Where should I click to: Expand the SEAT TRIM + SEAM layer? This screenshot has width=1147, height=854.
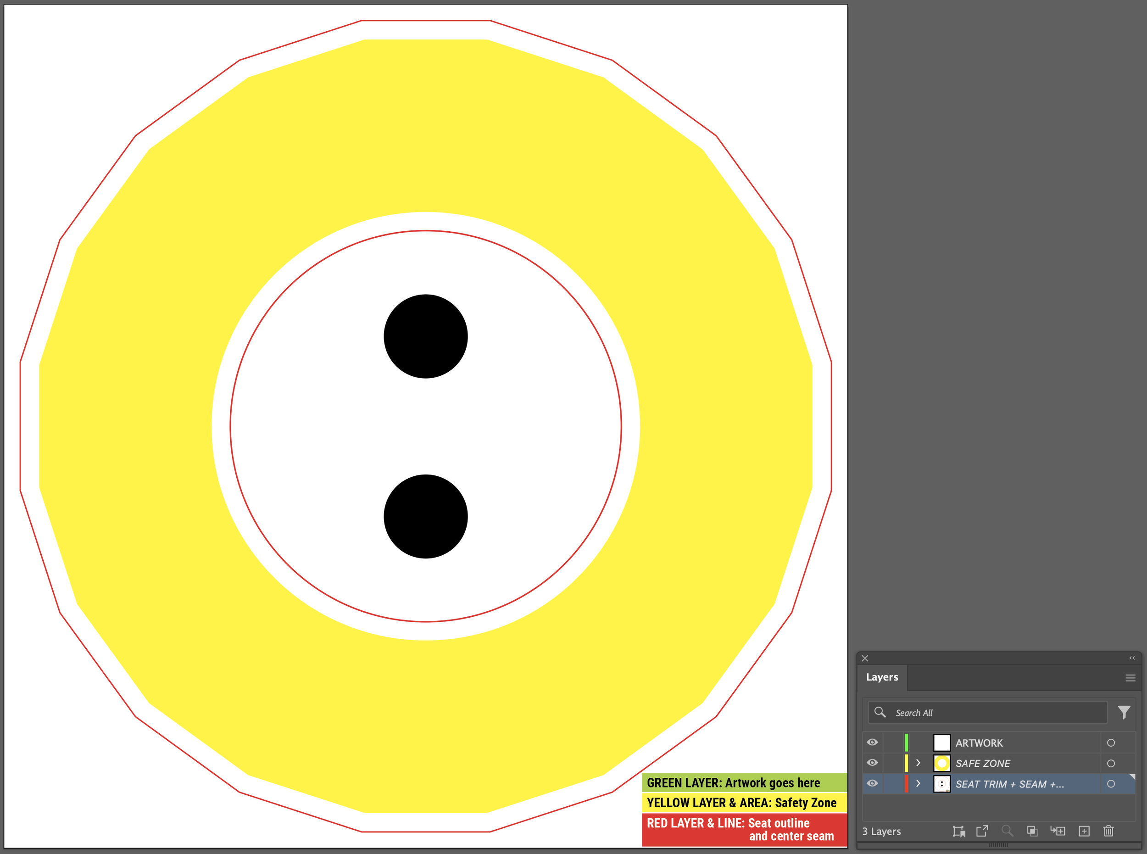coord(918,784)
